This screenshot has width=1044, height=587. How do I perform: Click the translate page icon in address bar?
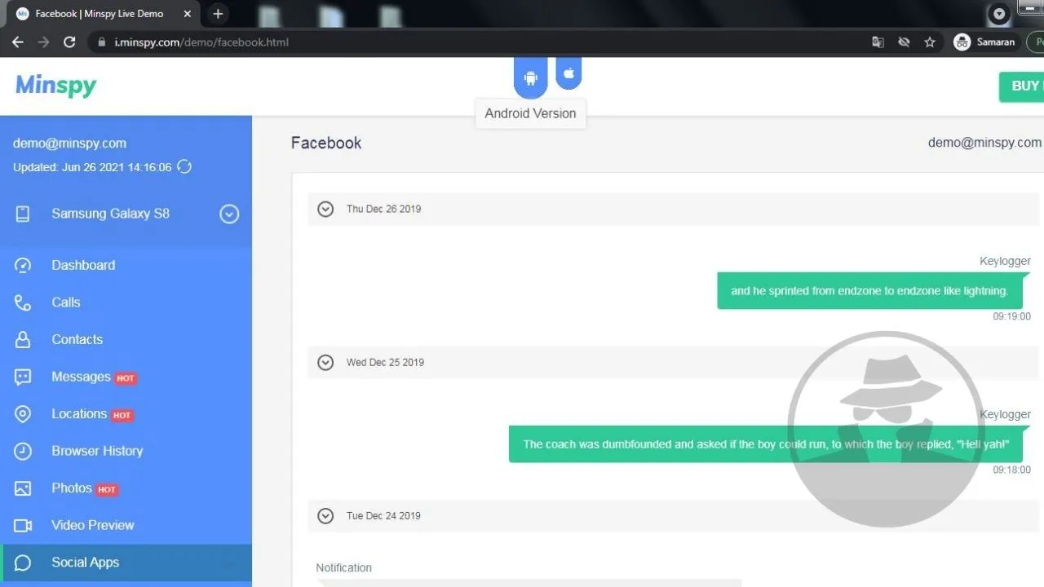[878, 42]
